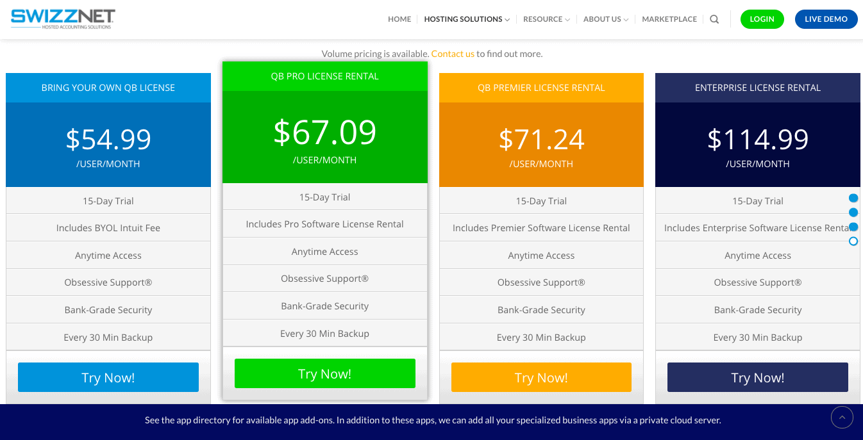This screenshot has width=863, height=440.
Task: Select the third page navigation dot
Action: pos(853,227)
